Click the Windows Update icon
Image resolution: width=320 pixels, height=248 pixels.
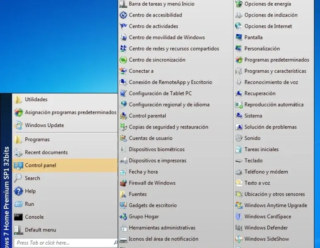click(18, 125)
